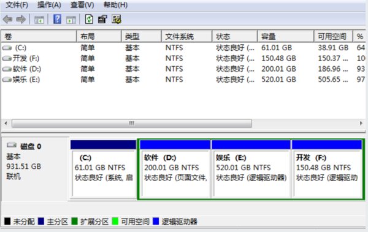Open the Properties toolbar icon
This screenshot has height=232, width=368.
point(102,19)
